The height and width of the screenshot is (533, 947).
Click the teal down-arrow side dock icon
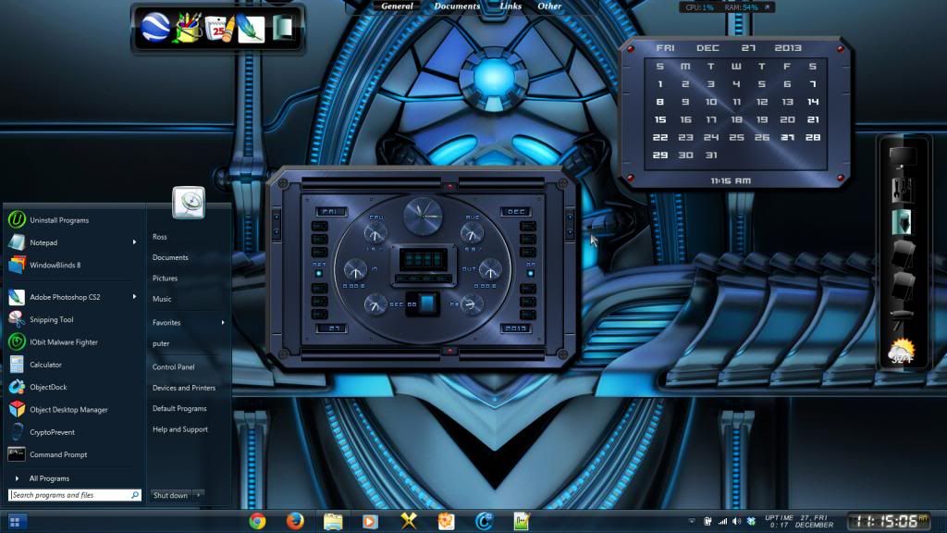[x=902, y=222]
